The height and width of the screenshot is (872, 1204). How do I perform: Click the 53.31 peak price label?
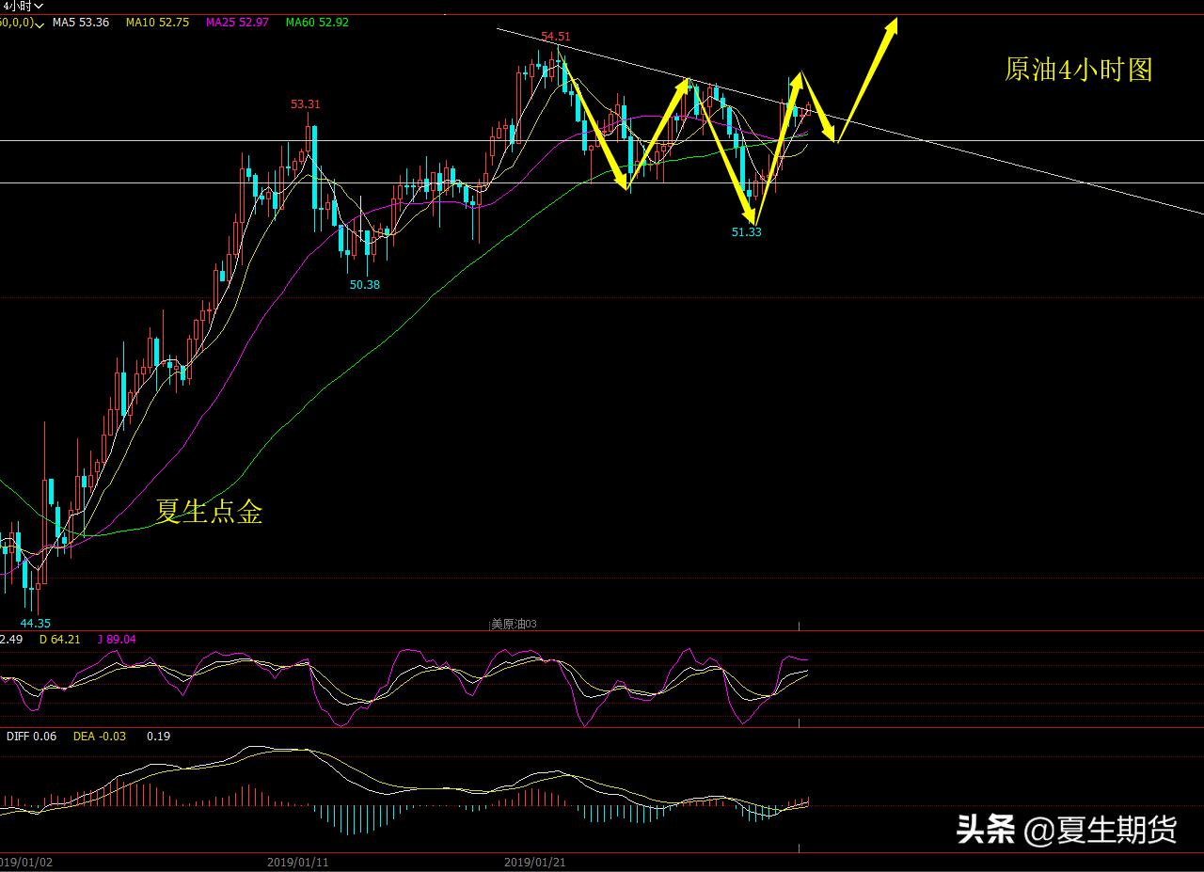[305, 104]
